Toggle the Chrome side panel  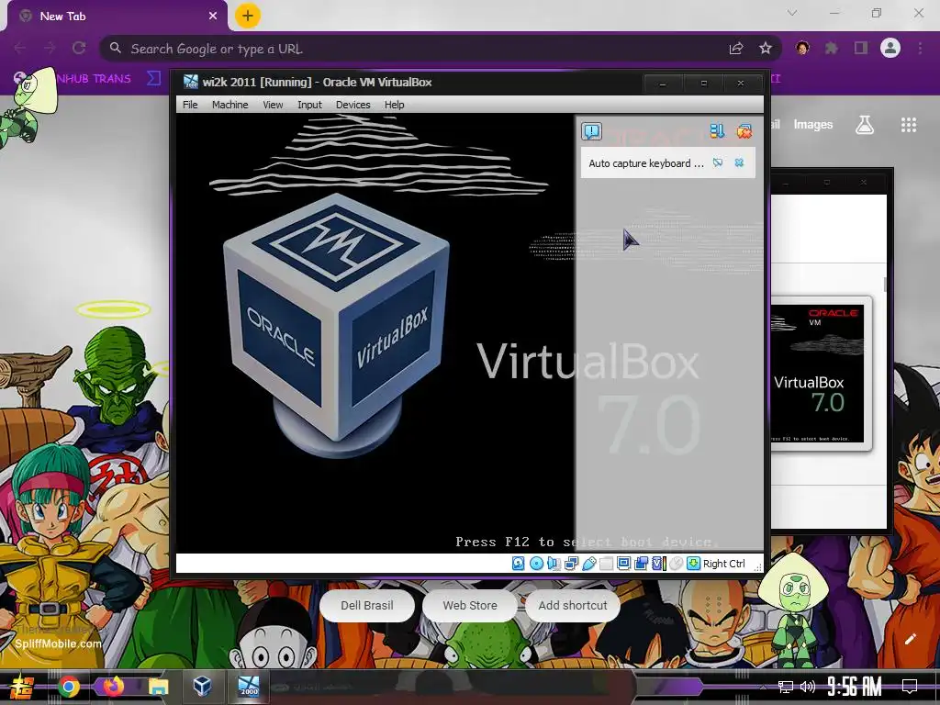(861, 48)
